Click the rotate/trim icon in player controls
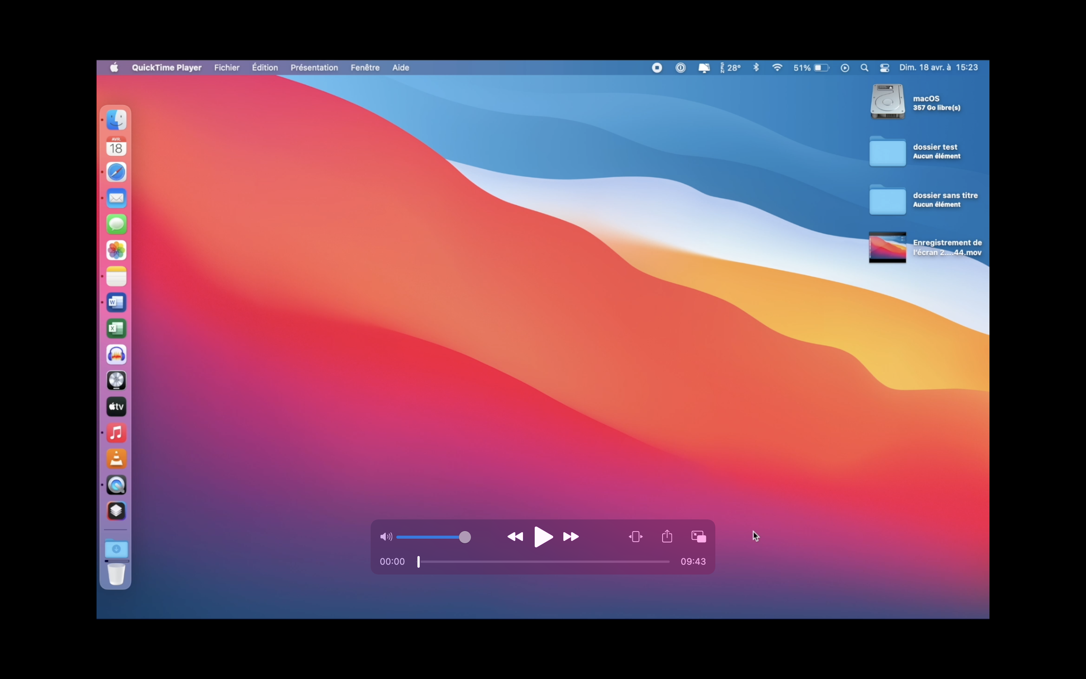 pyautogui.click(x=635, y=537)
